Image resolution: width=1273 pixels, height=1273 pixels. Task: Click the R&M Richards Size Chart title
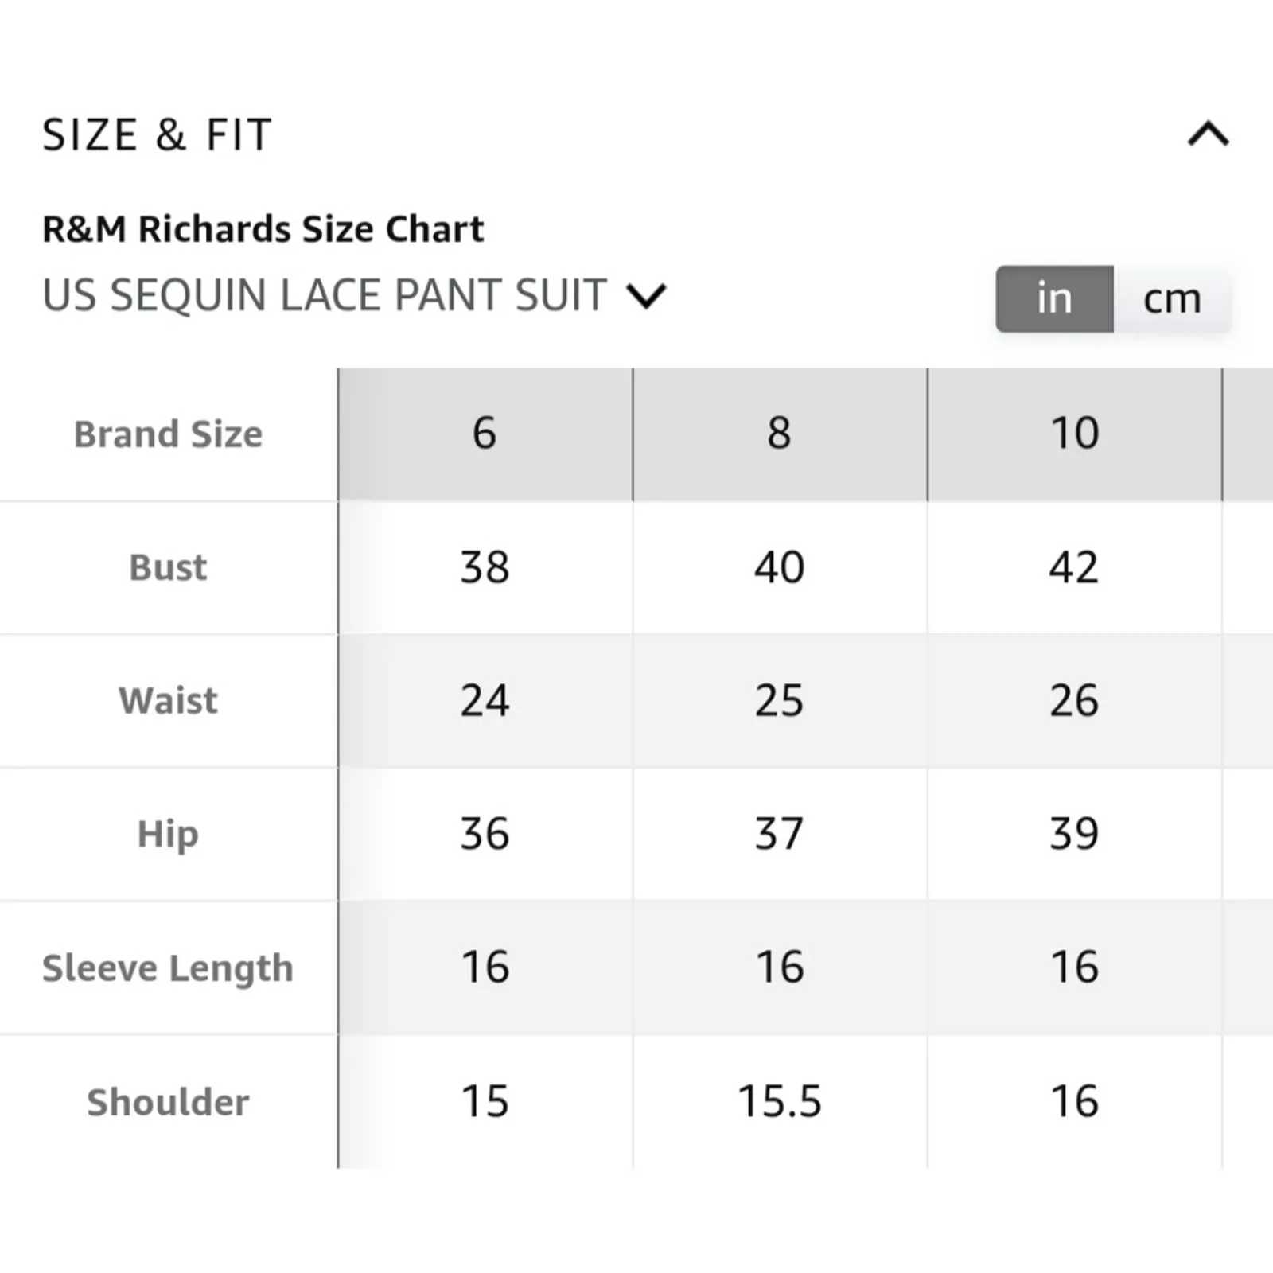pyautogui.click(x=263, y=229)
